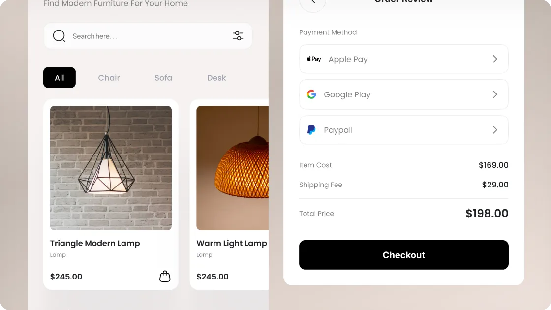Expand Google Play option chevron
Screen dimensions: 551x310
point(495,94)
